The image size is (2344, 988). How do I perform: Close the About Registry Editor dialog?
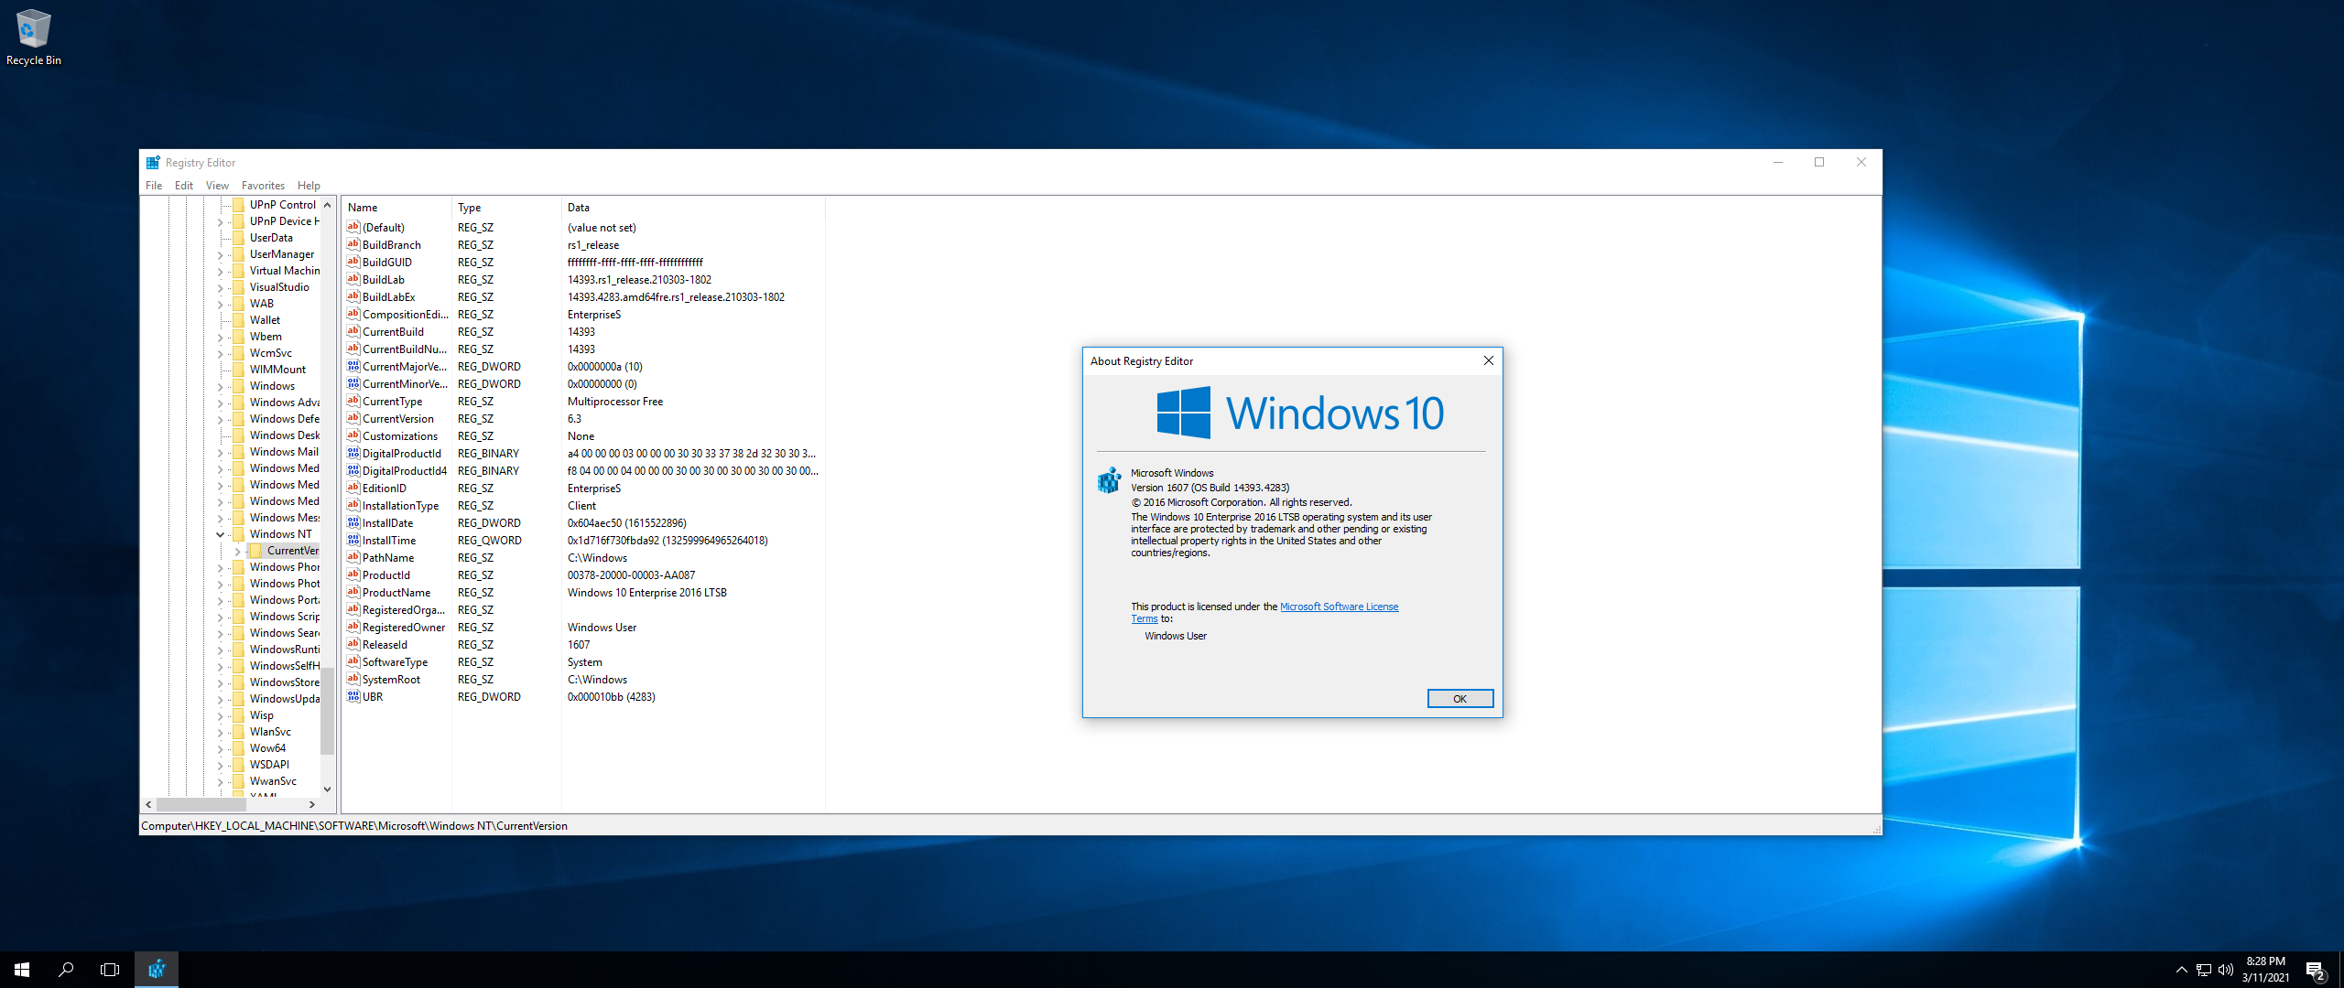(1488, 360)
